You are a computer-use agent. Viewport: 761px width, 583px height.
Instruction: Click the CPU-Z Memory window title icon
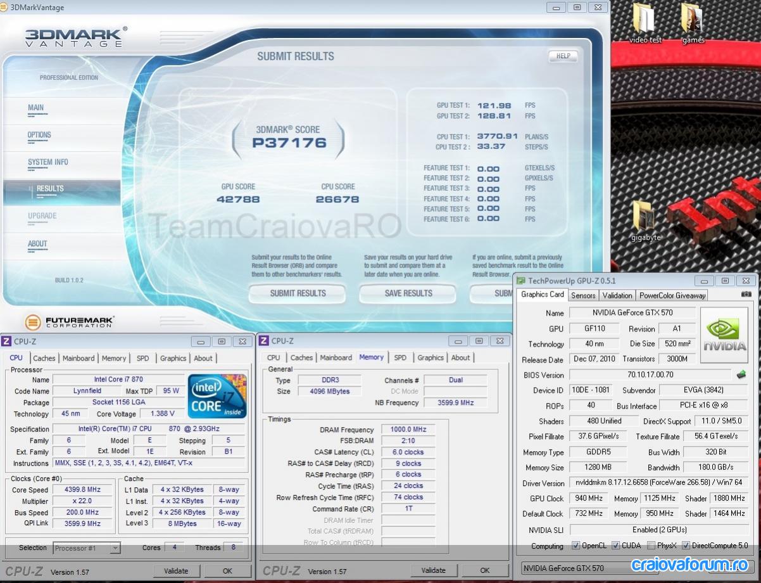coord(264,341)
